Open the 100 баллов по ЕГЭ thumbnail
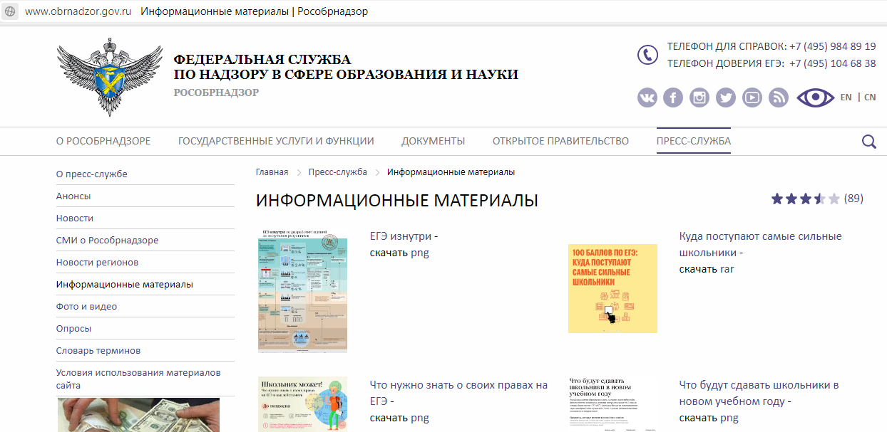 tap(612, 288)
